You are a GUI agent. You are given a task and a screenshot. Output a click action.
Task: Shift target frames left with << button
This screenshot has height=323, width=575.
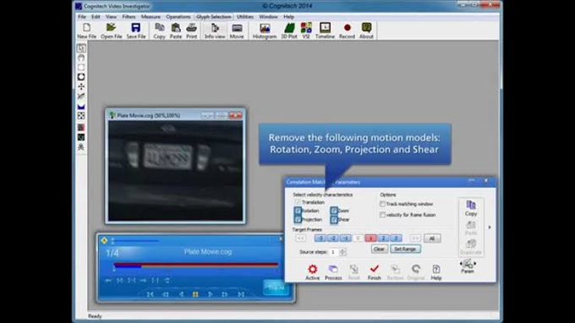tap(301, 238)
